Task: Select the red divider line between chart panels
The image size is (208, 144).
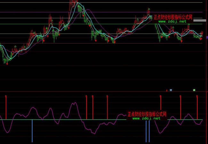Action: click(x=96, y=92)
